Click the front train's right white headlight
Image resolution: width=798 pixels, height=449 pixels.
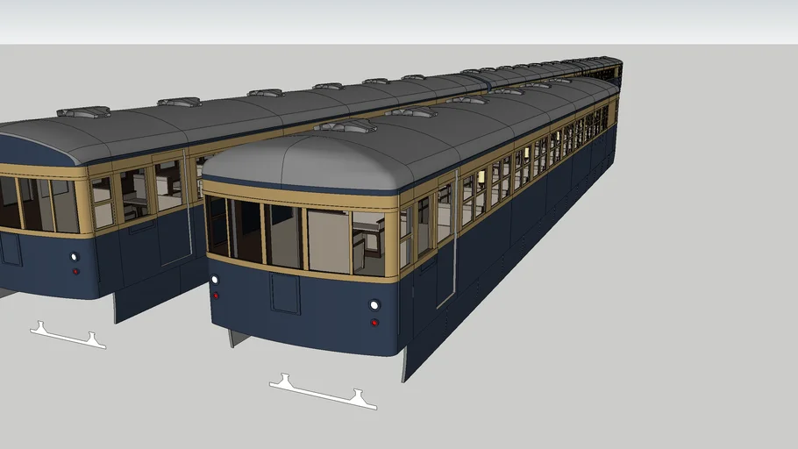coord(374,305)
